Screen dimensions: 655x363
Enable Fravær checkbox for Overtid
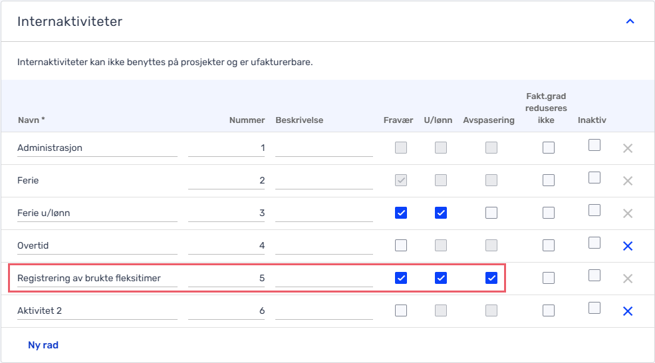point(400,245)
